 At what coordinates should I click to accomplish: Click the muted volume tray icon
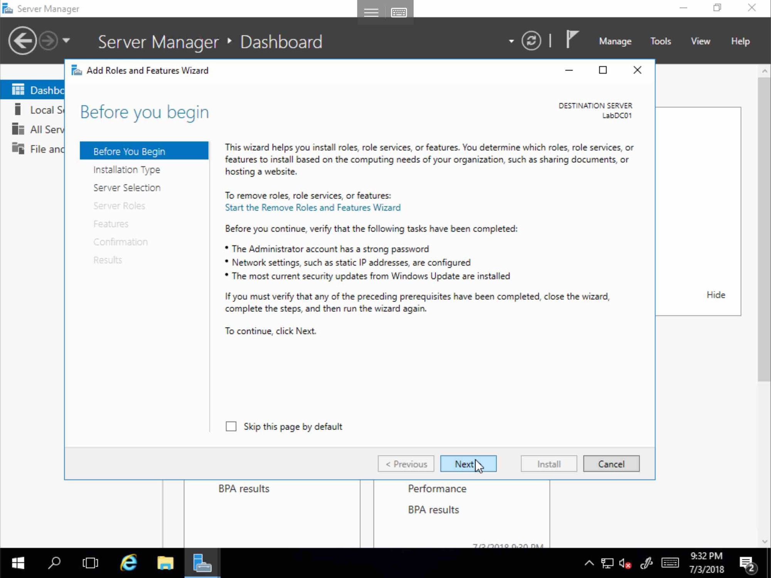pos(625,563)
